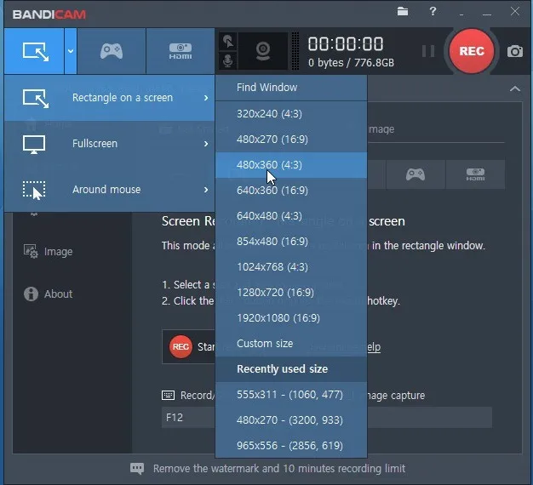The width and height of the screenshot is (533, 485).
Task: Click the audio volume level meter
Action: coord(295,51)
